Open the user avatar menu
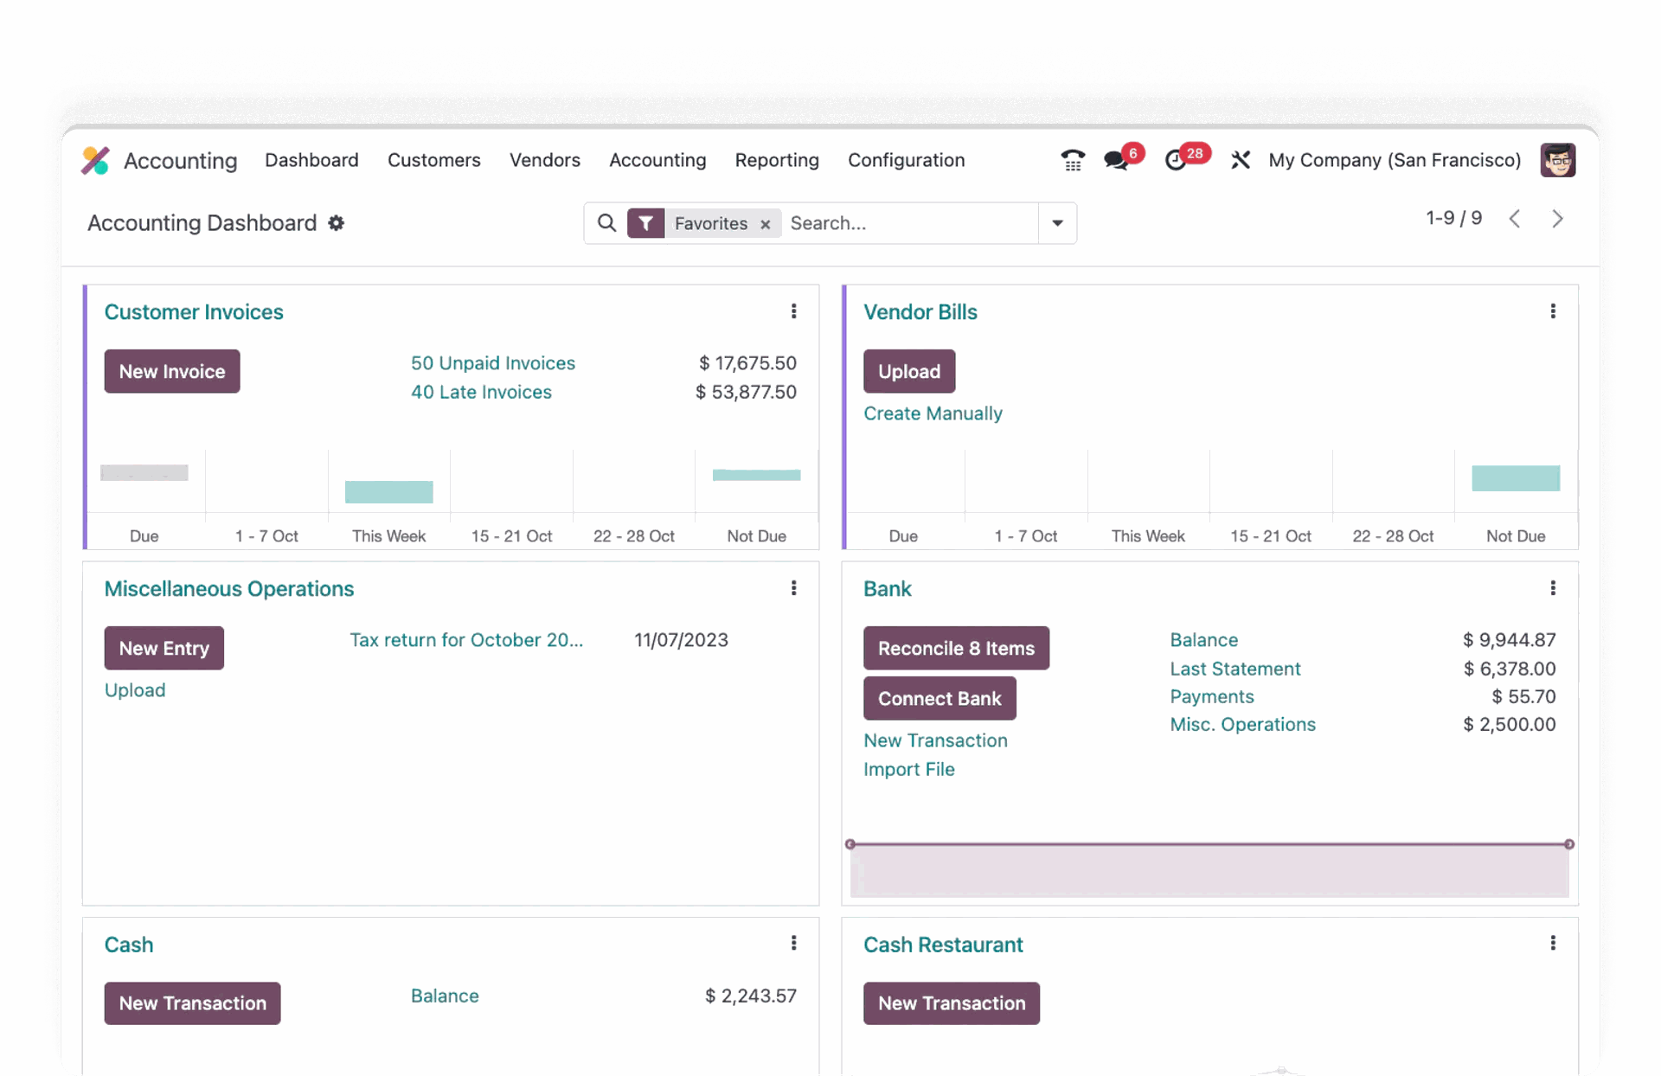 click(1557, 160)
